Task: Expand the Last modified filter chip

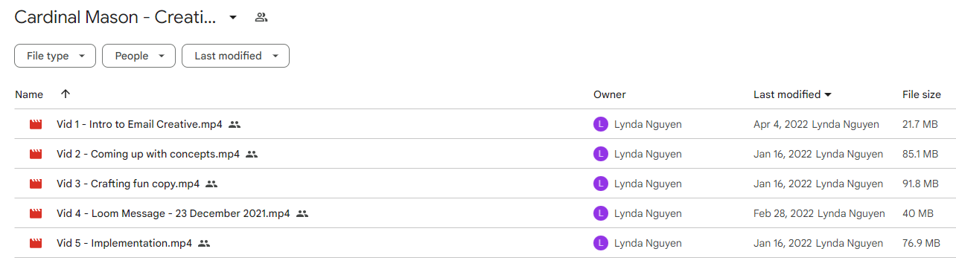Action: pyautogui.click(x=235, y=56)
